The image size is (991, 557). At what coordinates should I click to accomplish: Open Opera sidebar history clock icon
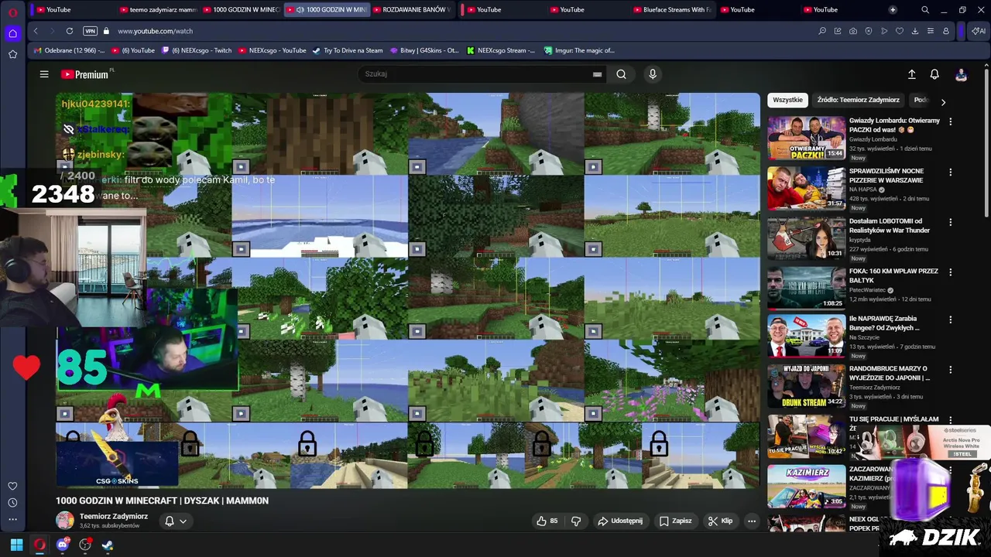pos(12,503)
